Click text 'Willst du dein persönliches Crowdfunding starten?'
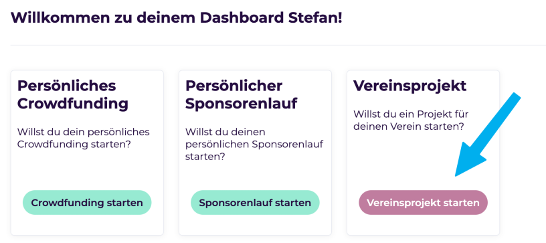The height and width of the screenshot is (243, 546). click(84, 138)
